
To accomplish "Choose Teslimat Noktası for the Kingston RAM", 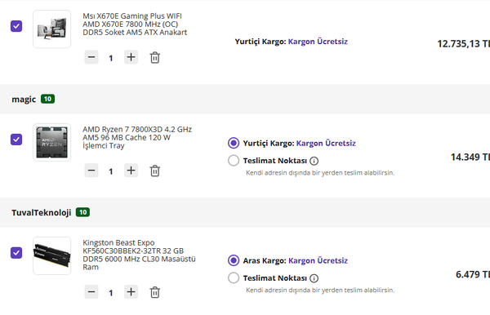I will pos(234,277).
